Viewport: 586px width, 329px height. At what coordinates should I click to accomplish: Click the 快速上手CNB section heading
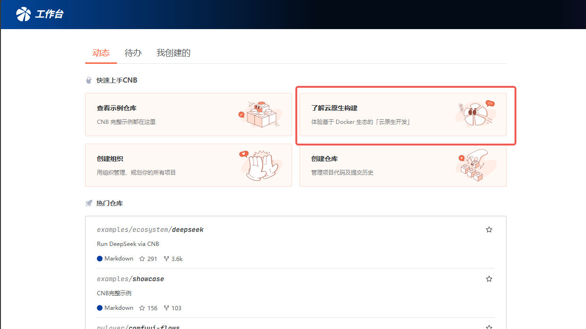pyautogui.click(x=117, y=80)
